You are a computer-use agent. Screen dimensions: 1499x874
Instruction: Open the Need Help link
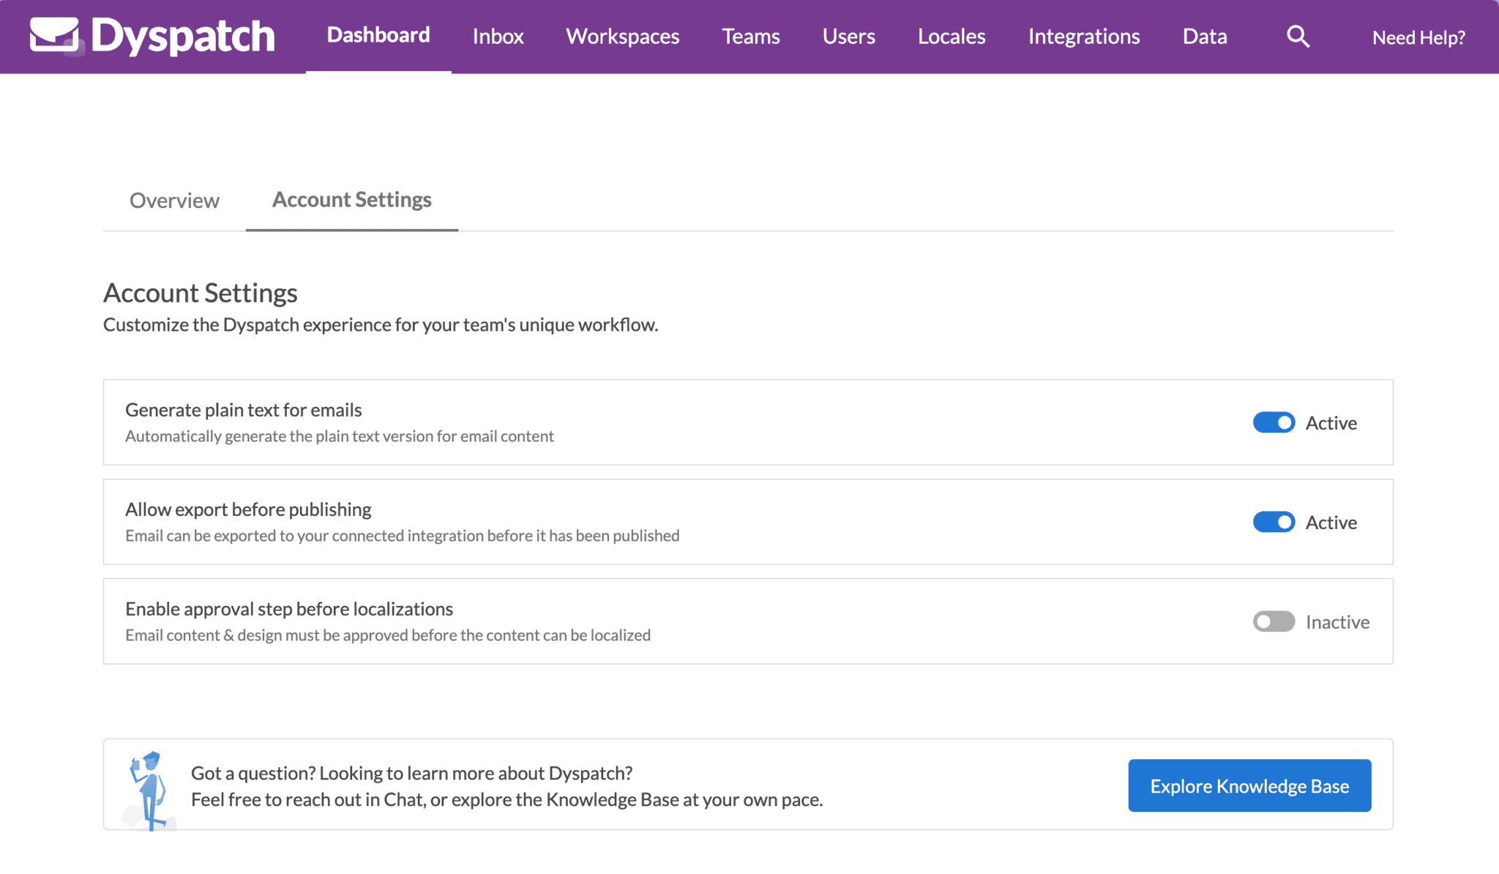(x=1418, y=36)
